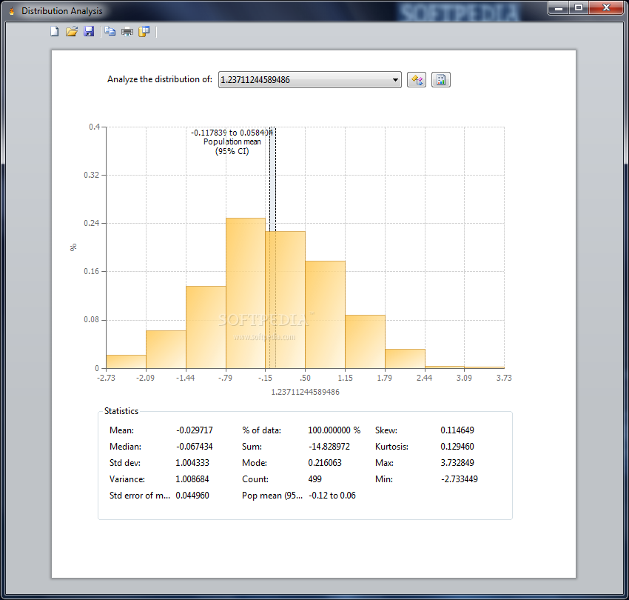629x600 pixels.
Task: Click the 'Statistics' group label
Action: [x=121, y=411]
